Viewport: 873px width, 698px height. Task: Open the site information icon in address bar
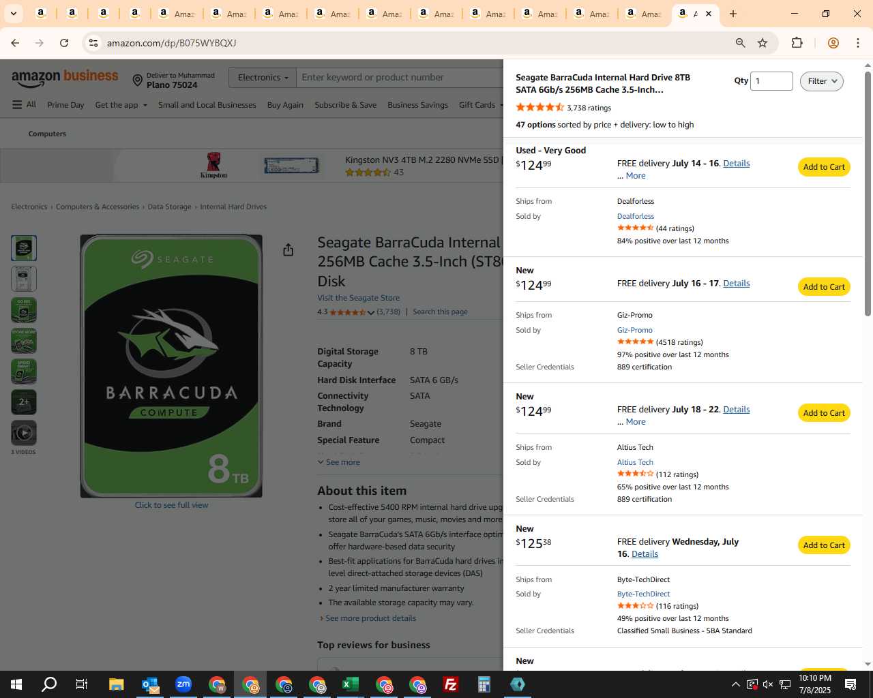pyautogui.click(x=93, y=43)
